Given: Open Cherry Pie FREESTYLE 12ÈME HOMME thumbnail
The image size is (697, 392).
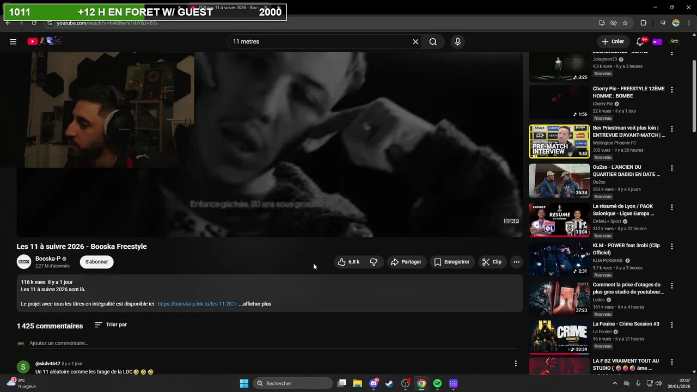Looking at the screenshot, I should click(559, 102).
